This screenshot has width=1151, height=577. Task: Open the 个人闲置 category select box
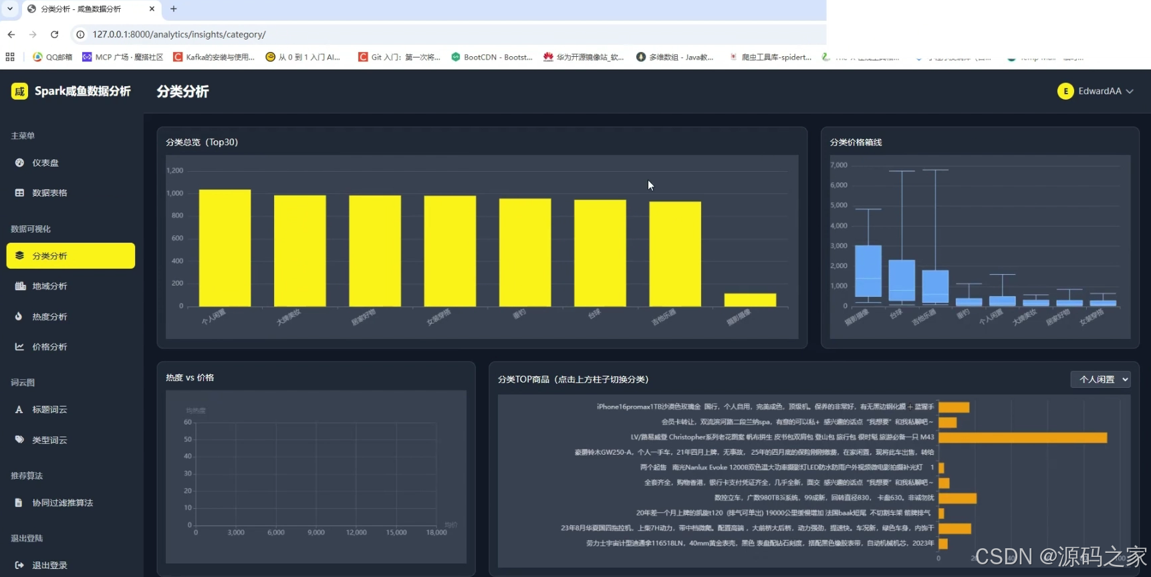click(1100, 379)
